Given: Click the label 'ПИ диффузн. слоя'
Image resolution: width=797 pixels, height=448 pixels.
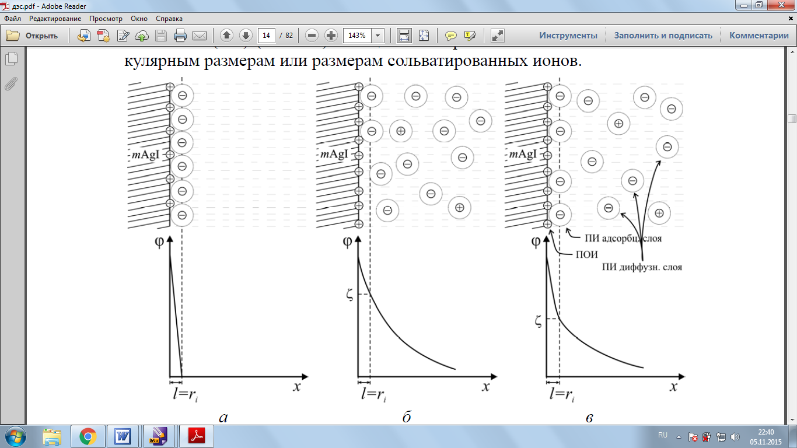Looking at the screenshot, I should click(x=641, y=267).
